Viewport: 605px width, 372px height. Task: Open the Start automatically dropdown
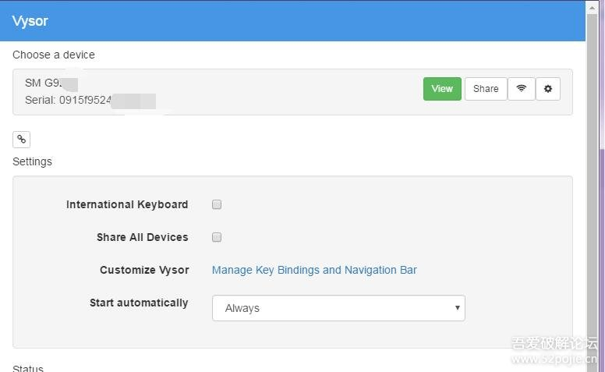[x=338, y=308]
